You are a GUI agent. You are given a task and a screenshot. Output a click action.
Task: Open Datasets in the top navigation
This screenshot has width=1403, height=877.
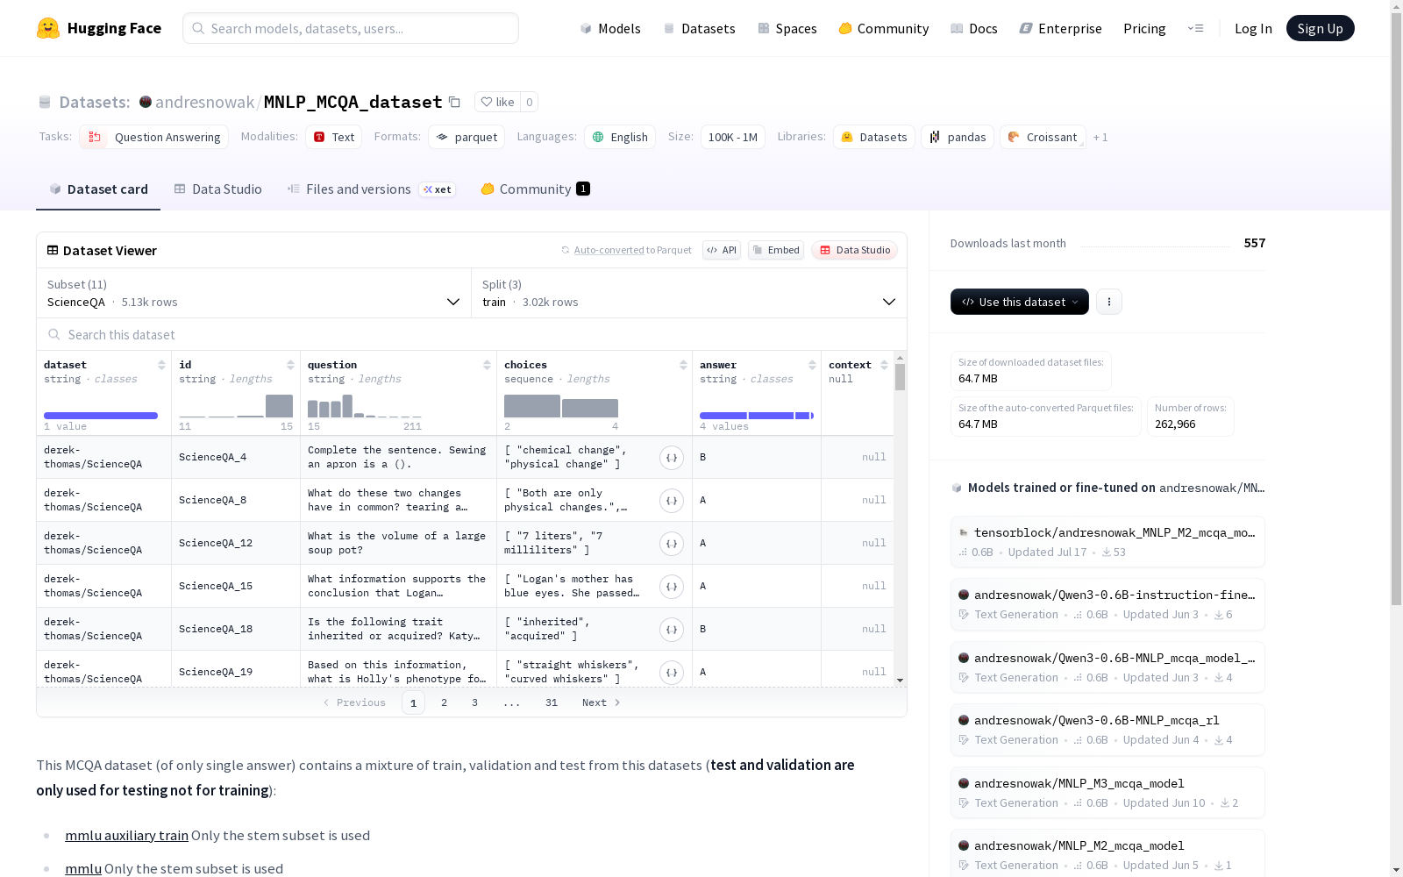699,28
